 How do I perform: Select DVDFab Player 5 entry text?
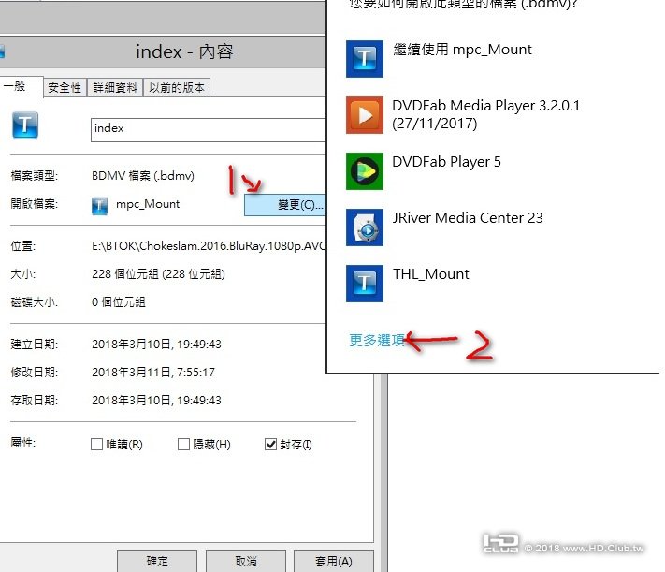(x=446, y=162)
